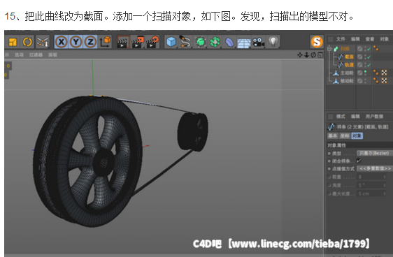The height and width of the screenshot is (257, 393).
Task: Open the generators (subdivision surface) icon
Action: 201,42
